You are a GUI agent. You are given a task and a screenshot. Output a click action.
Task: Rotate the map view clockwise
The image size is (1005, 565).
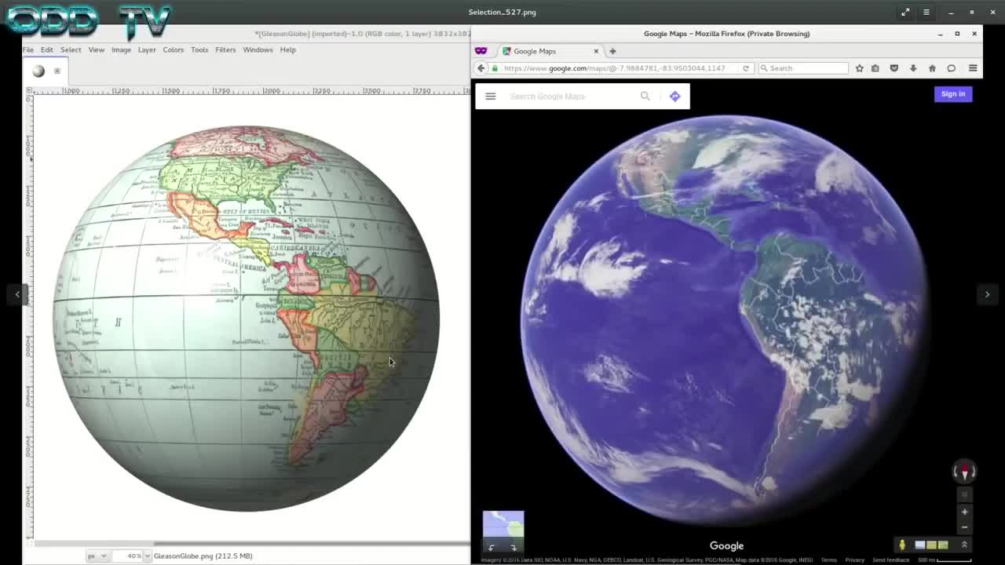[513, 548]
